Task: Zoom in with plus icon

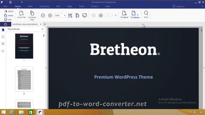Action: click(50, 16)
